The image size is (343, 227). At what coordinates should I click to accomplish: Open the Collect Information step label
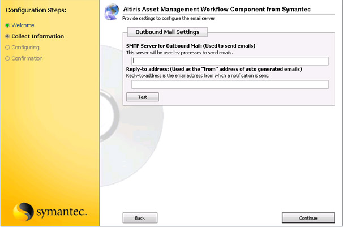[x=37, y=36]
